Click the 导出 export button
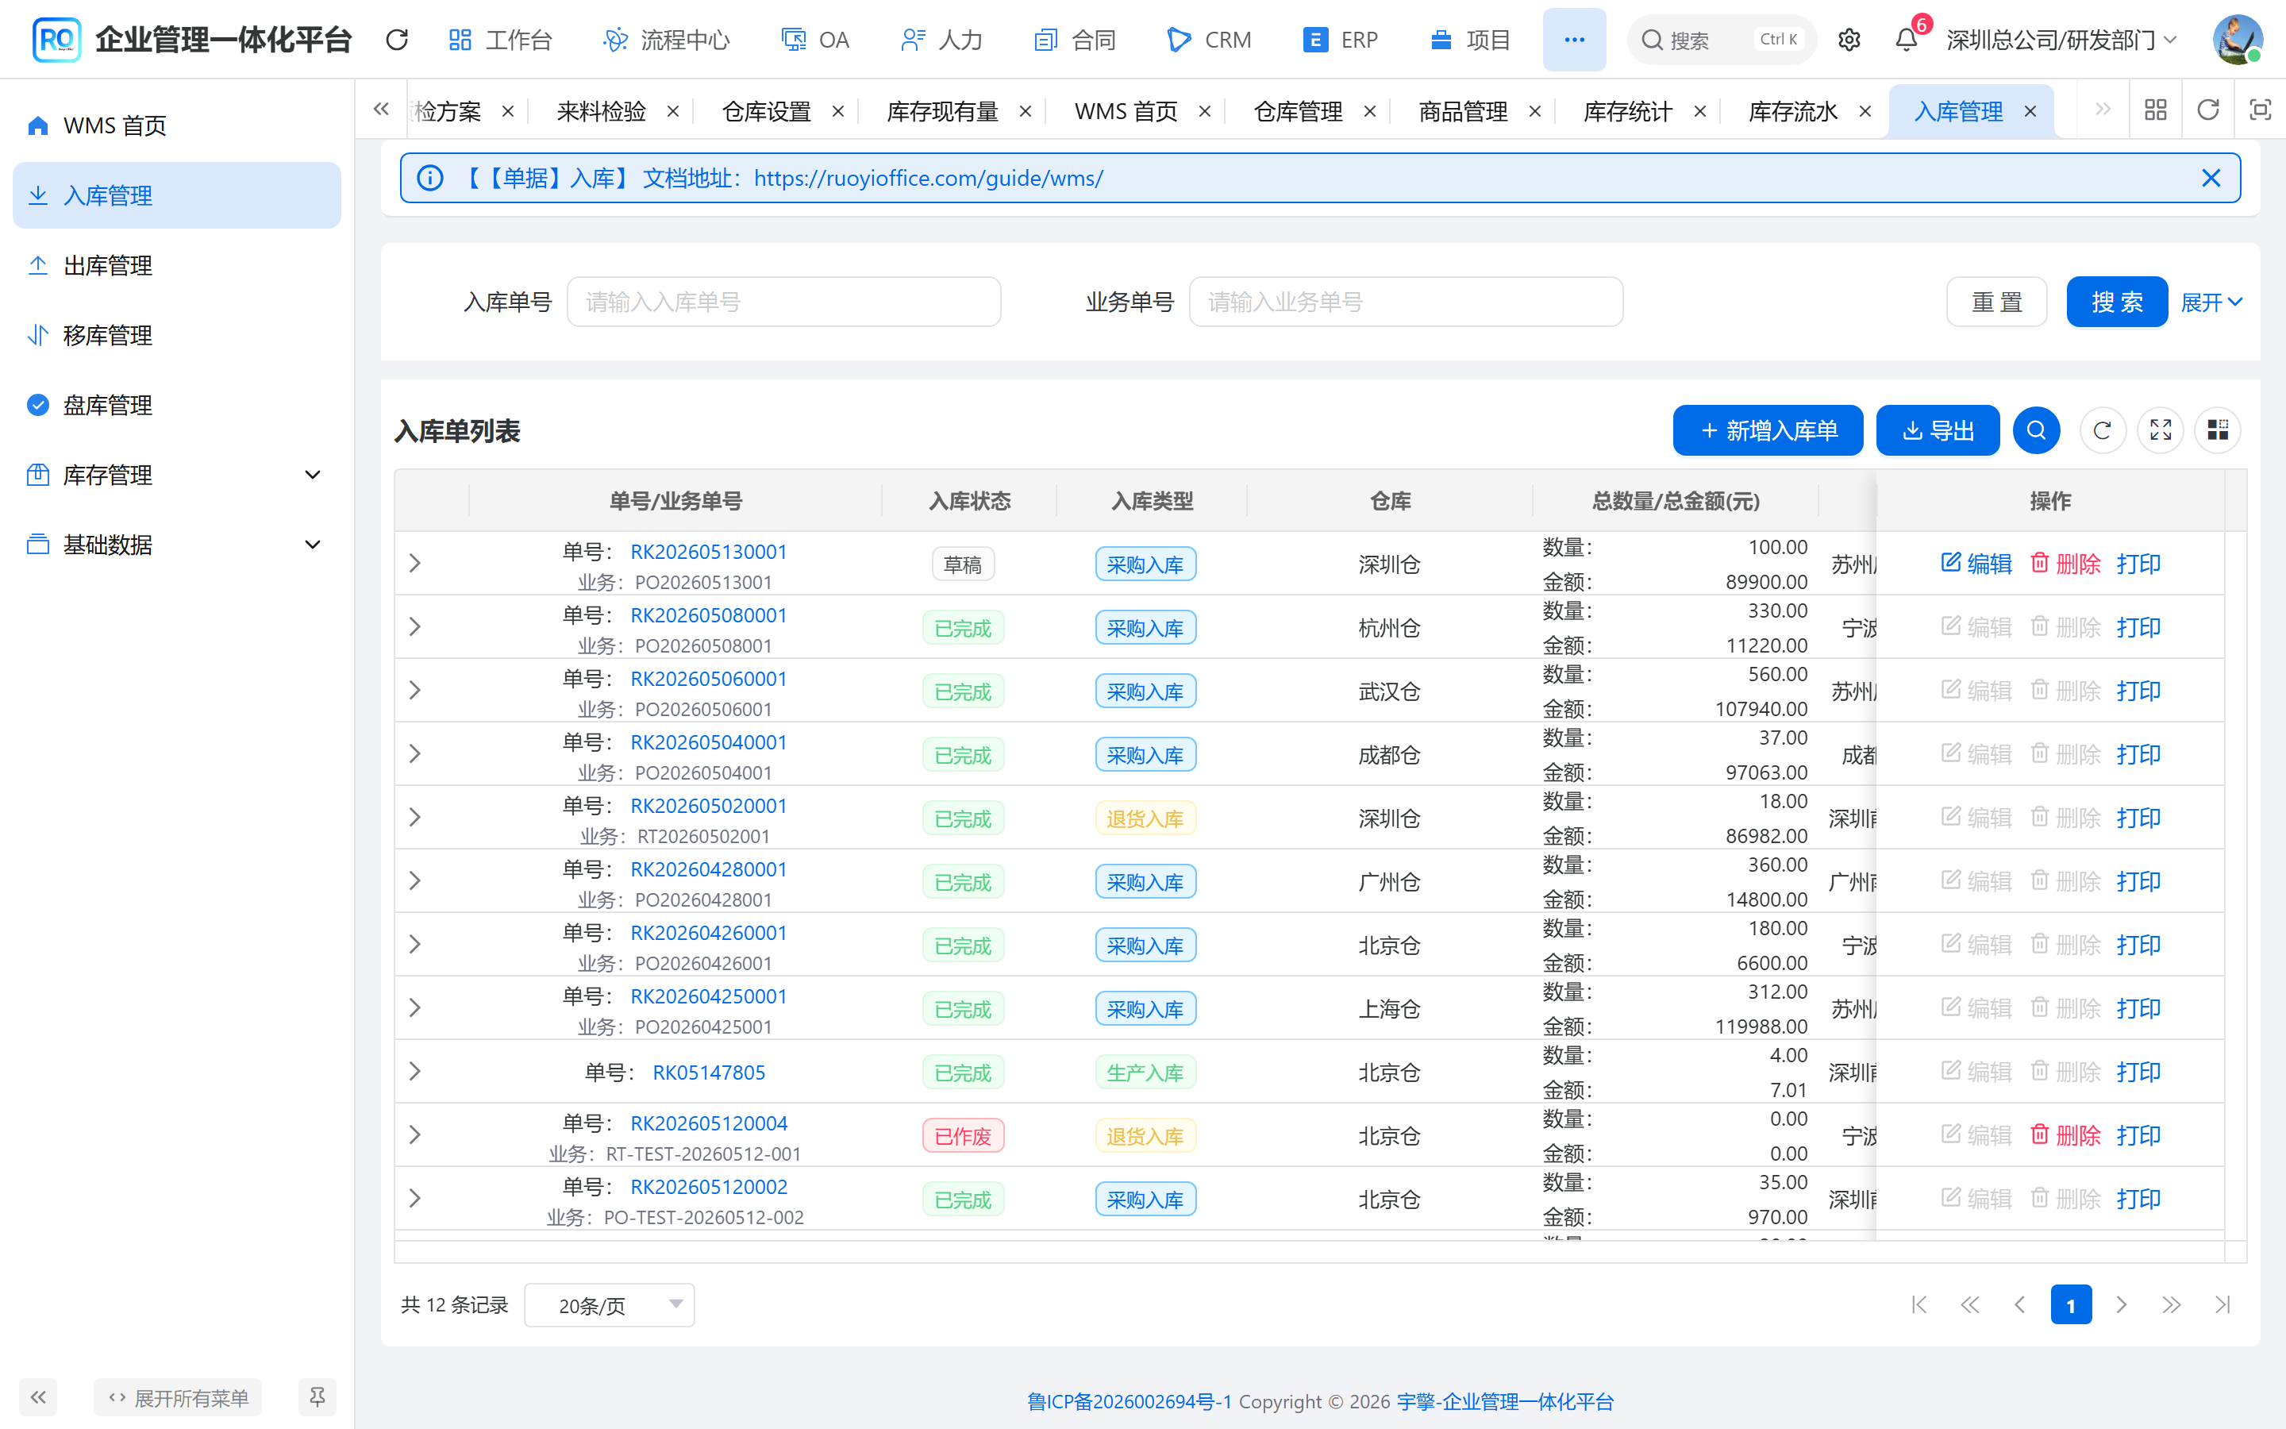Viewport: 2286px width, 1429px height. [1938, 431]
